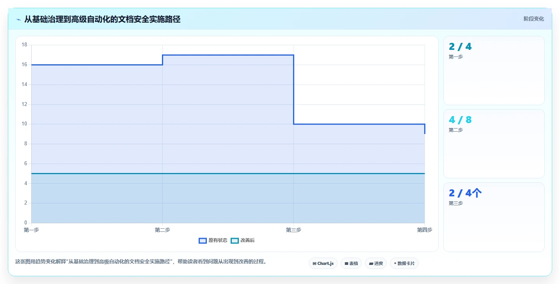Screen dimensions: 560x284
Task: Toggle the 改善后 legend item
Action: [x=243, y=240]
